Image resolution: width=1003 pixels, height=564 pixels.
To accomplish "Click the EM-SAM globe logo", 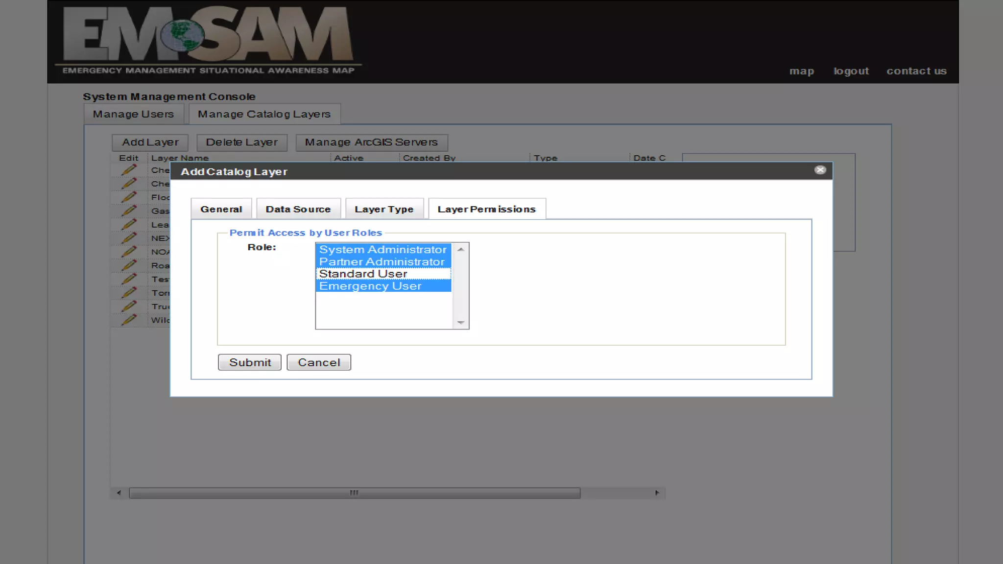I will pos(182,35).
